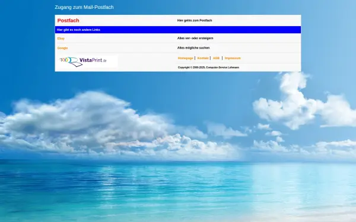Open the red Postfach link
The width and height of the screenshot is (356, 222).
pyautogui.click(x=68, y=21)
